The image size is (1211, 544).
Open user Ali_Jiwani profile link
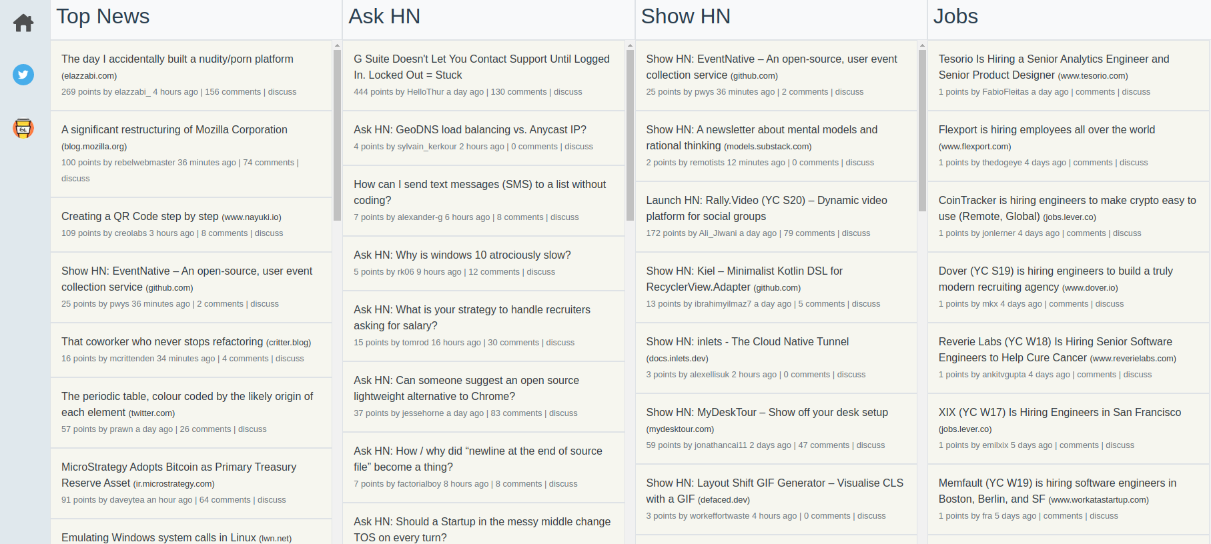pos(718,233)
